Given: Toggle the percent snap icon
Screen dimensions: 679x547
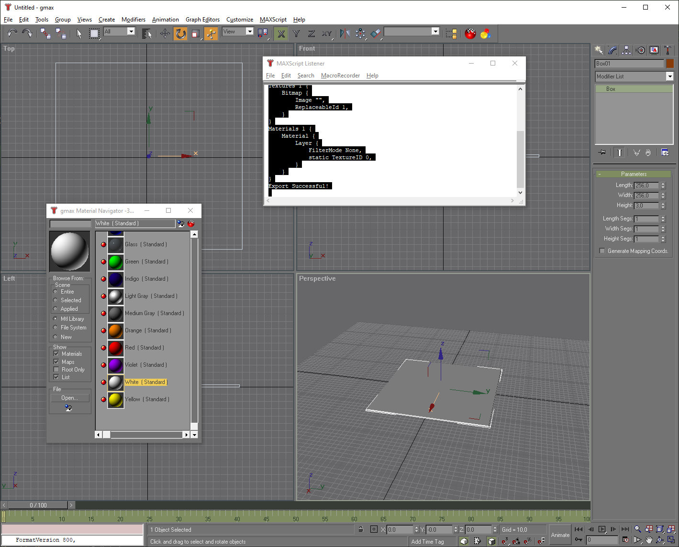Looking at the screenshot, I should click(528, 541).
